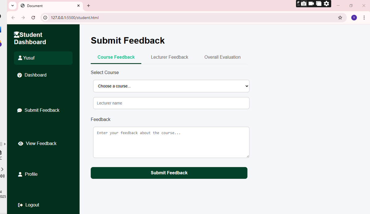Open the Overall Evaluation tab
The image size is (370, 214).
[x=222, y=57]
